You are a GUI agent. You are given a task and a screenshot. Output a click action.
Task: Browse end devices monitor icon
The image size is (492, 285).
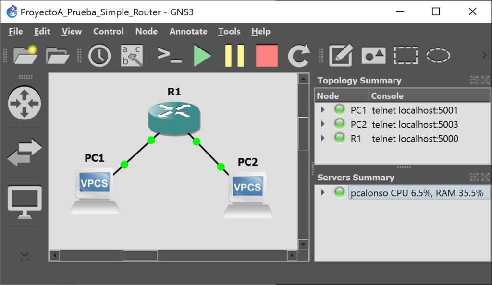(25, 202)
